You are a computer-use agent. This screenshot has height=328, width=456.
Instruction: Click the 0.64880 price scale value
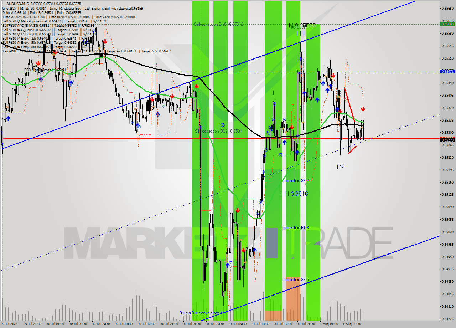(447, 281)
